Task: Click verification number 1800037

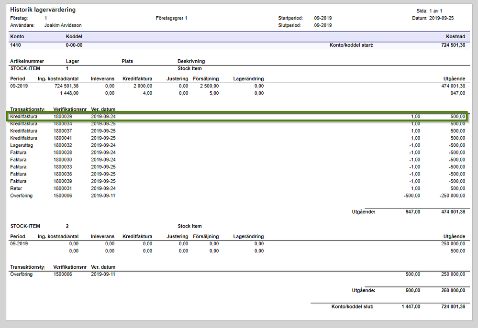Action: (x=63, y=131)
